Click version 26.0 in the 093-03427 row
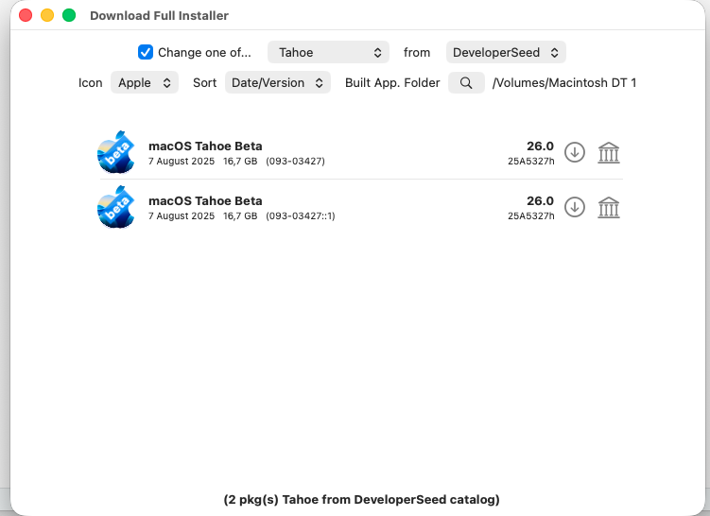Image resolution: width=710 pixels, height=516 pixels. pos(540,146)
